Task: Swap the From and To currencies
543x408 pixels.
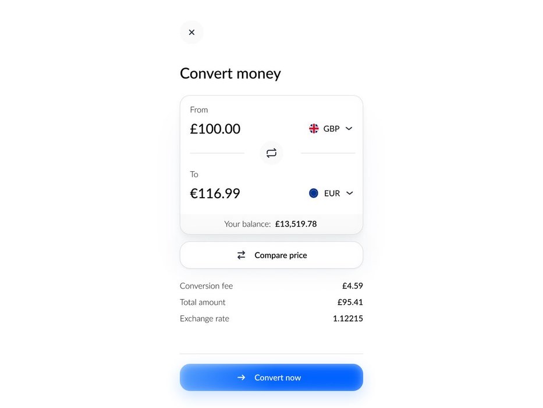Action: coord(271,153)
